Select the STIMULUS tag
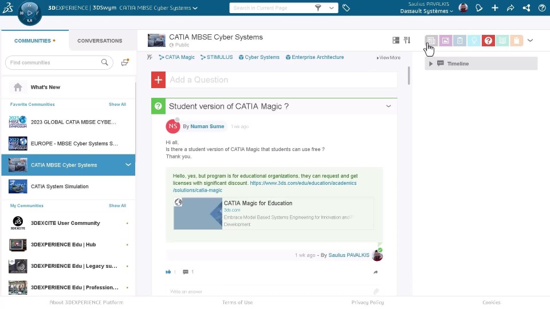This screenshot has width=550, height=309. (217, 57)
